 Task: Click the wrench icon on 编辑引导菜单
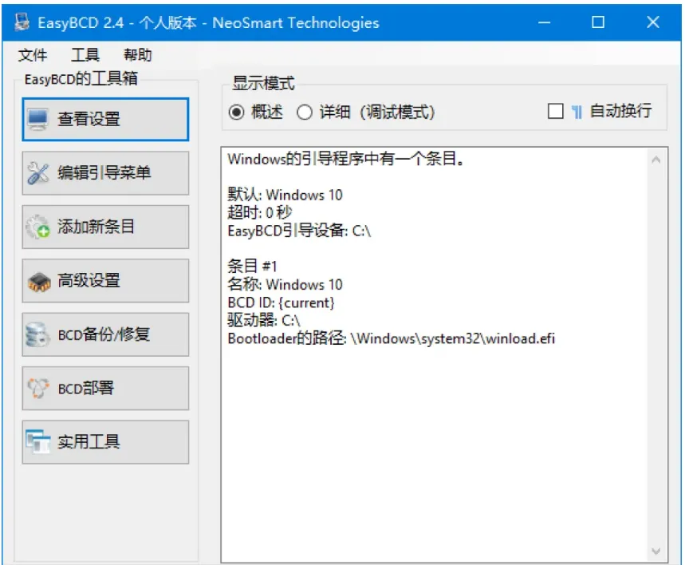coord(38,173)
